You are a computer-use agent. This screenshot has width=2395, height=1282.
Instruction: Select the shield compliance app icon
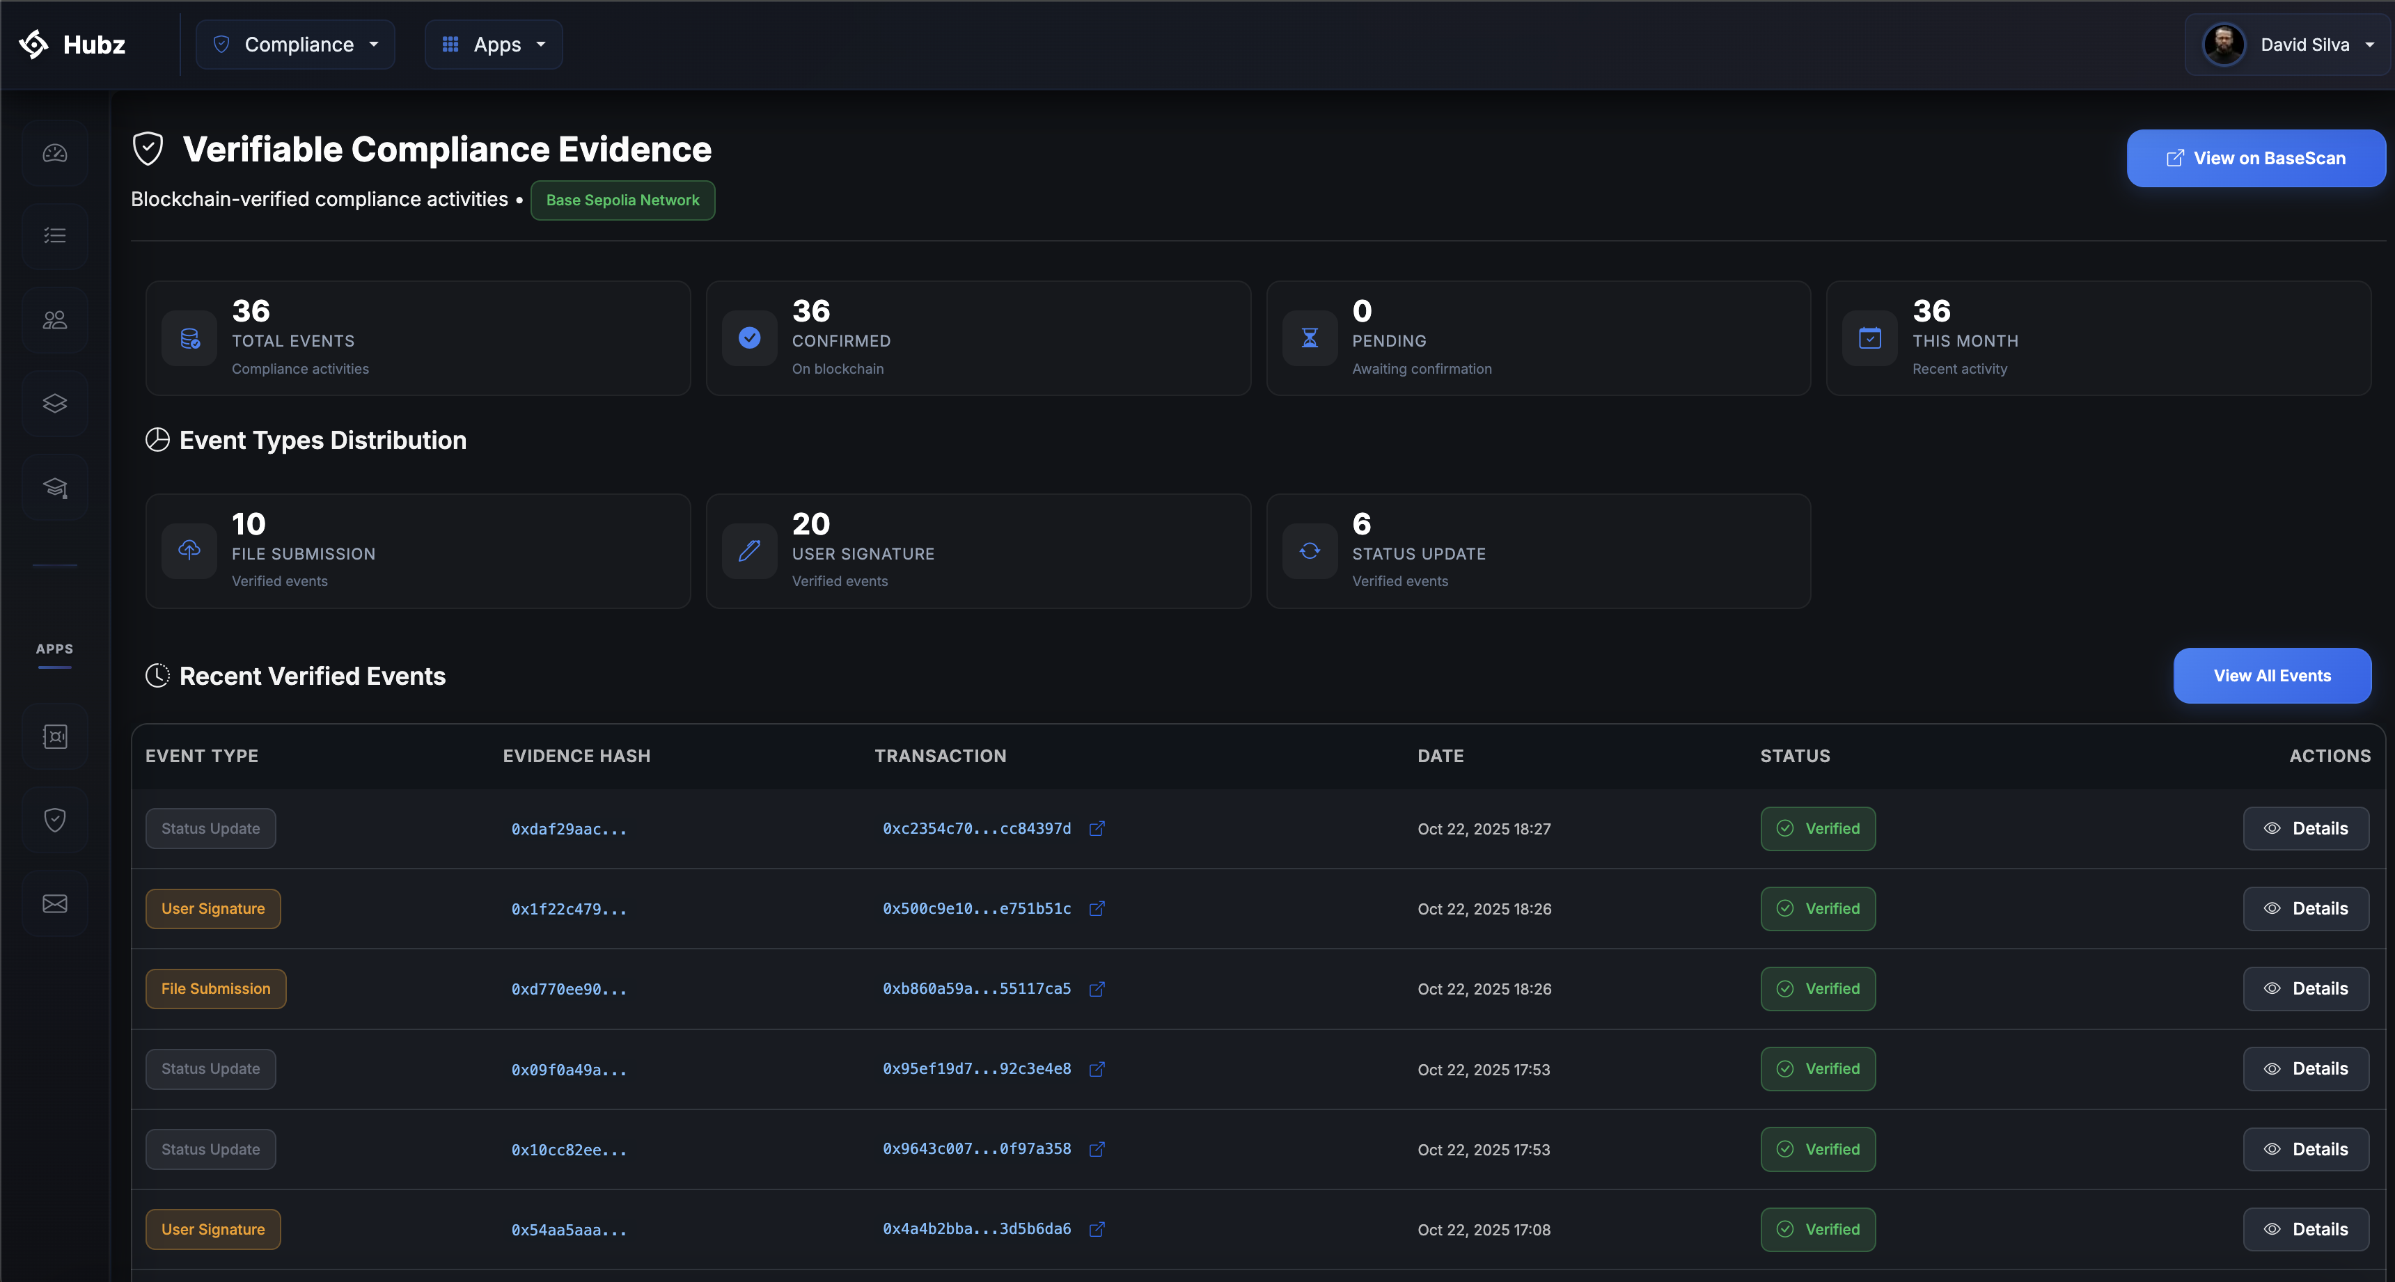coord(54,819)
